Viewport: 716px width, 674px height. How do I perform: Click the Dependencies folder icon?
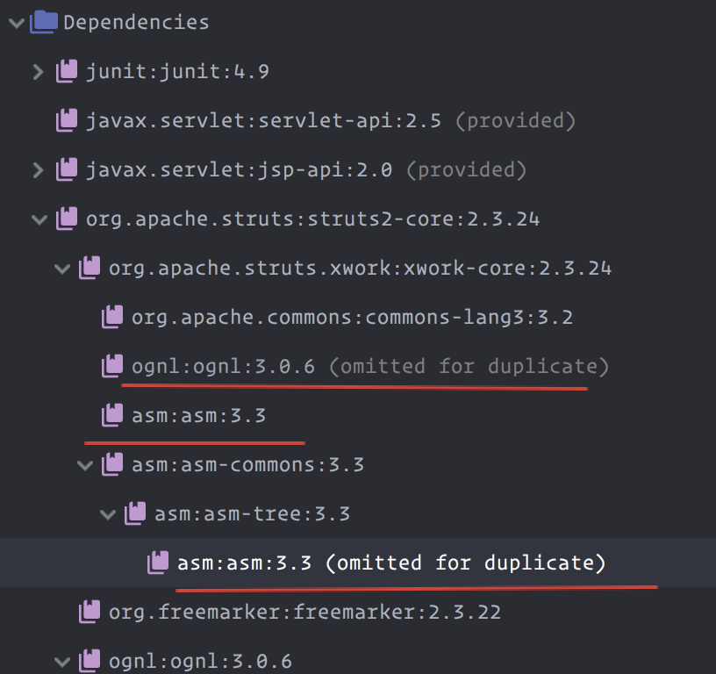pyautogui.click(x=44, y=22)
